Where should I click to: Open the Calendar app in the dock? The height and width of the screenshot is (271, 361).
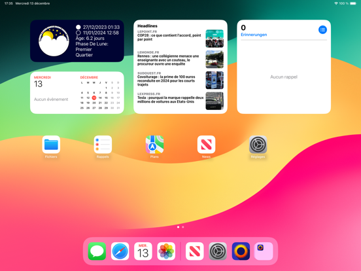[x=143, y=251]
